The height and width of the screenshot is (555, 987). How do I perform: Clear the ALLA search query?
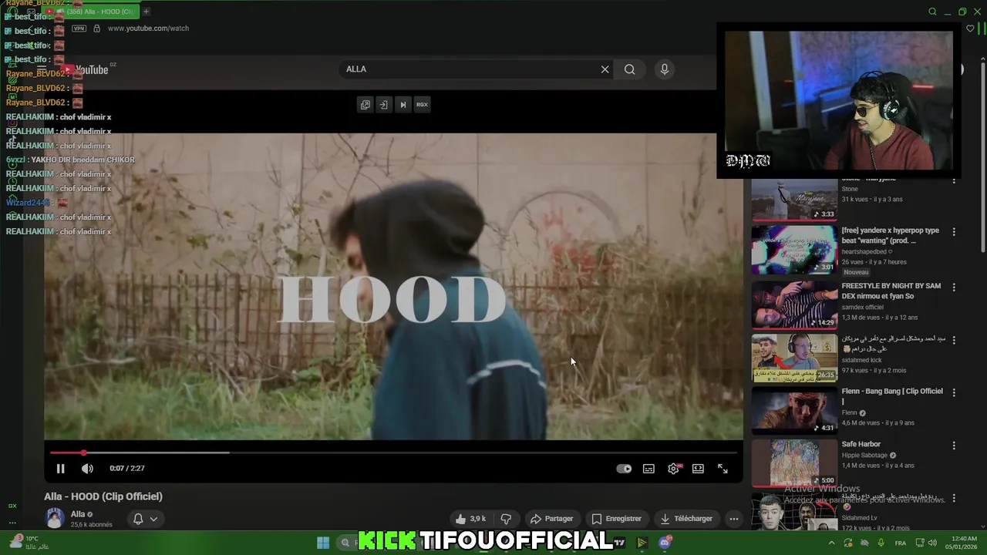605,69
